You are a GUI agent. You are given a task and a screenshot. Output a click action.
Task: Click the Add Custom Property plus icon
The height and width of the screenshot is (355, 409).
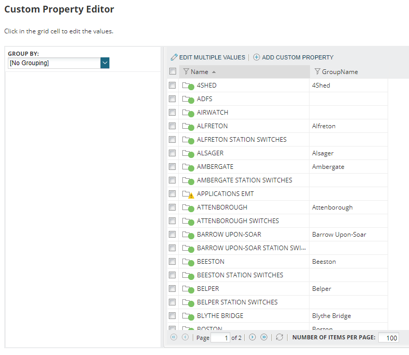click(256, 57)
